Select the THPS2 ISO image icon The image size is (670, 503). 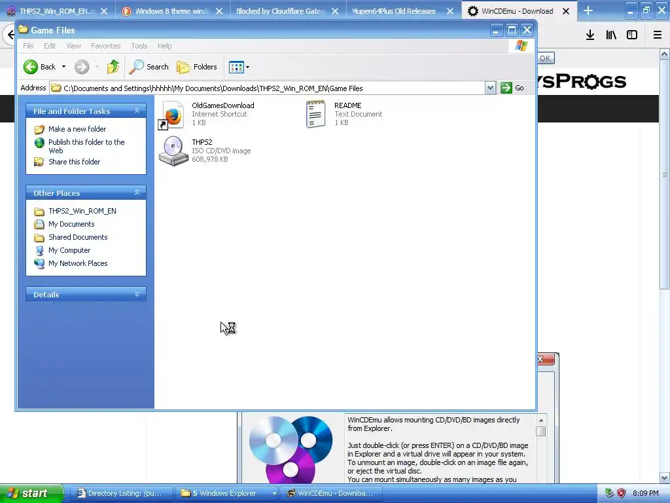pyautogui.click(x=173, y=151)
